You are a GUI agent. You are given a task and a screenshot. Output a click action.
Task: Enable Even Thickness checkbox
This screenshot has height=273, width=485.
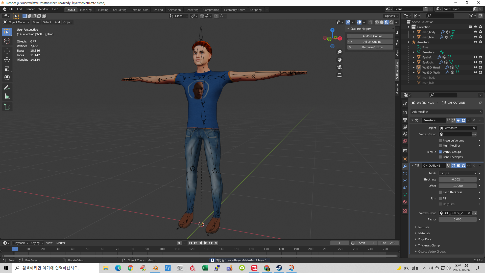pos(440,192)
